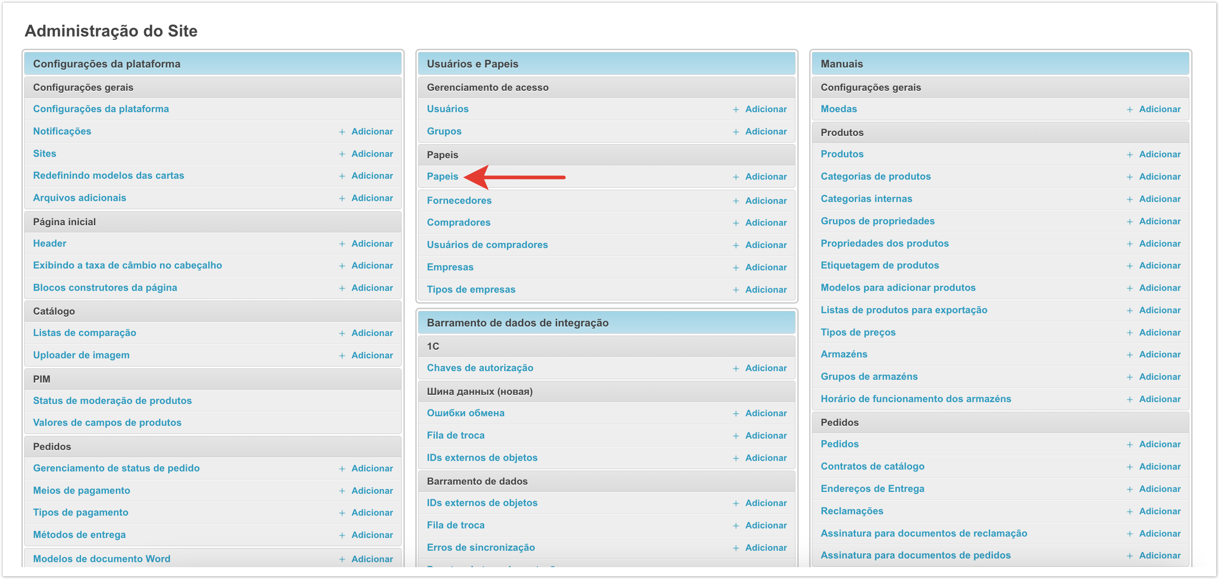
Task: Click Usuários e Papeis section header
Action: pyautogui.click(x=472, y=64)
